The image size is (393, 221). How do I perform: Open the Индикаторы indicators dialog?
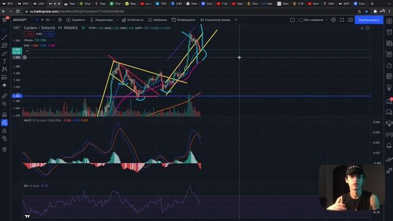(x=102, y=20)
